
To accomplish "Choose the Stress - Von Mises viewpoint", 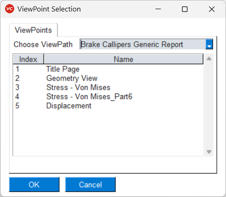I will pyautogui.click(x=108, y=88).
